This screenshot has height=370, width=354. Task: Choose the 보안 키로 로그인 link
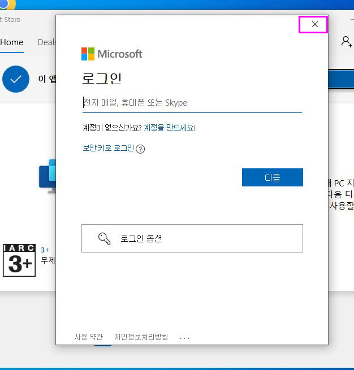coord(109,148)
